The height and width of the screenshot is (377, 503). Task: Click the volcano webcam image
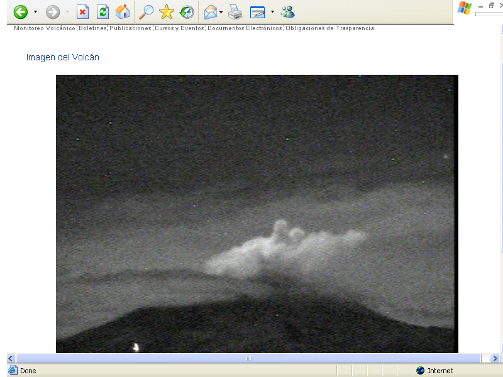(x=257, y=214)
